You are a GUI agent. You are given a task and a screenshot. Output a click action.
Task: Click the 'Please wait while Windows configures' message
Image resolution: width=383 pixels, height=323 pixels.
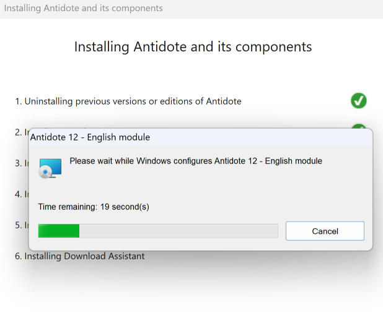[x=196, y=161]
